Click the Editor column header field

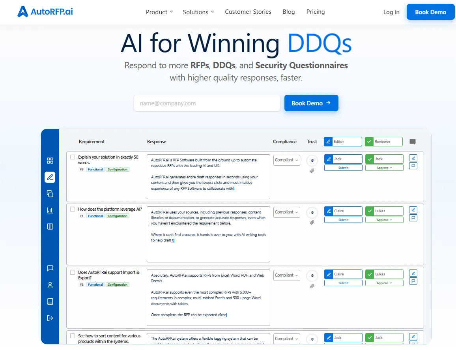click(x=343, y=142)
